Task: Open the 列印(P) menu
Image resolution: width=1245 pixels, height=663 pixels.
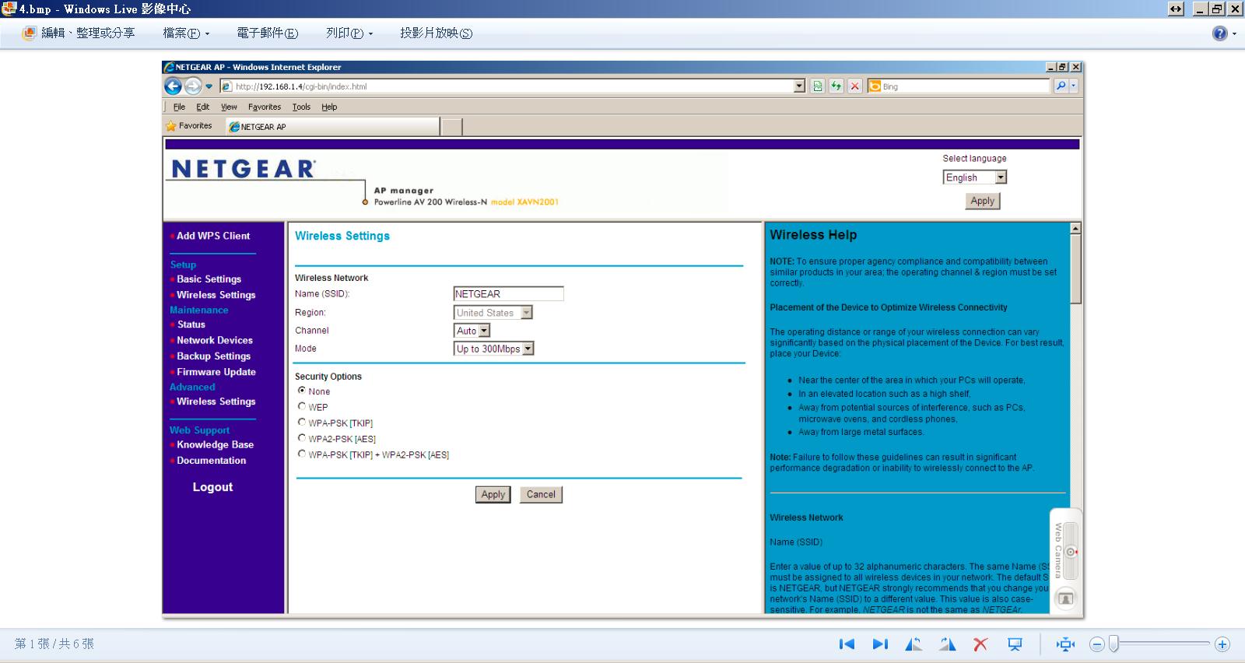Action: (349, 33)
